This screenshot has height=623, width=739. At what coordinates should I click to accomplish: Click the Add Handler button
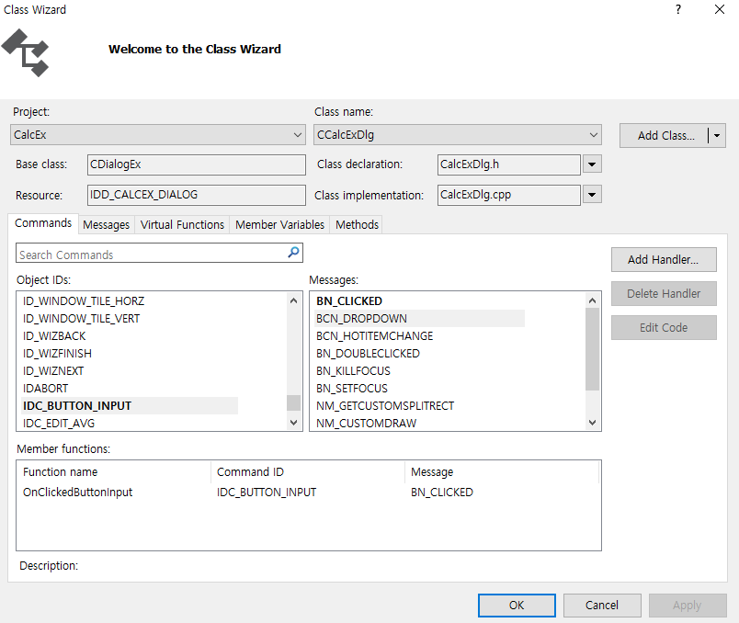click(664, 260)
